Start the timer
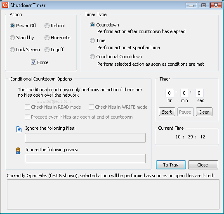This screenshot has width=224, height=214. [x=167, y=112]
